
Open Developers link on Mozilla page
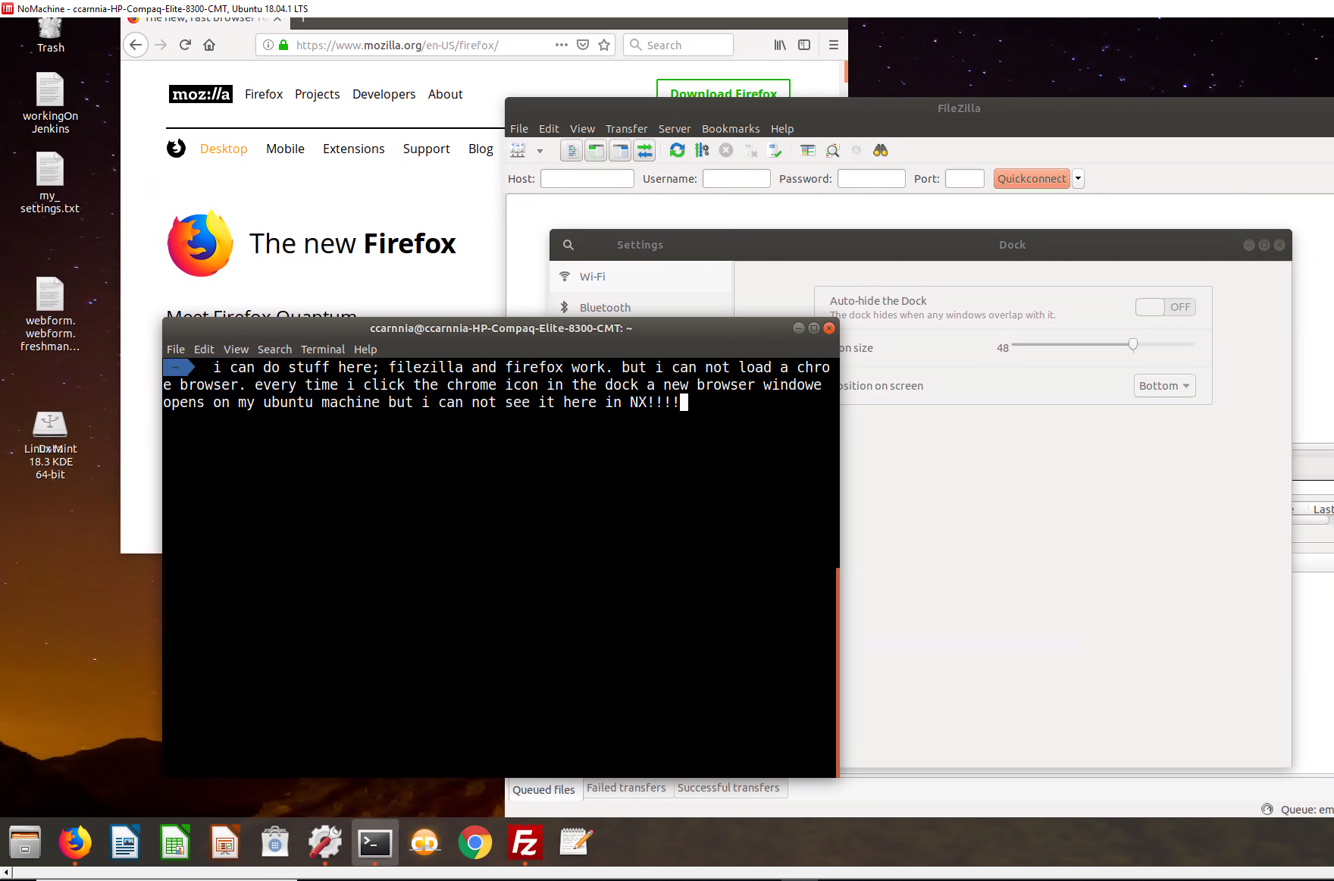coord(384,94)
